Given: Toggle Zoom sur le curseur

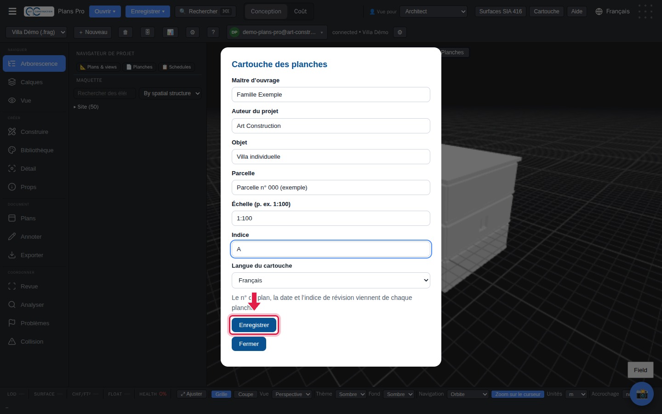Looking at the screenshot, I should pyautogui.click(x=518, y=394).
